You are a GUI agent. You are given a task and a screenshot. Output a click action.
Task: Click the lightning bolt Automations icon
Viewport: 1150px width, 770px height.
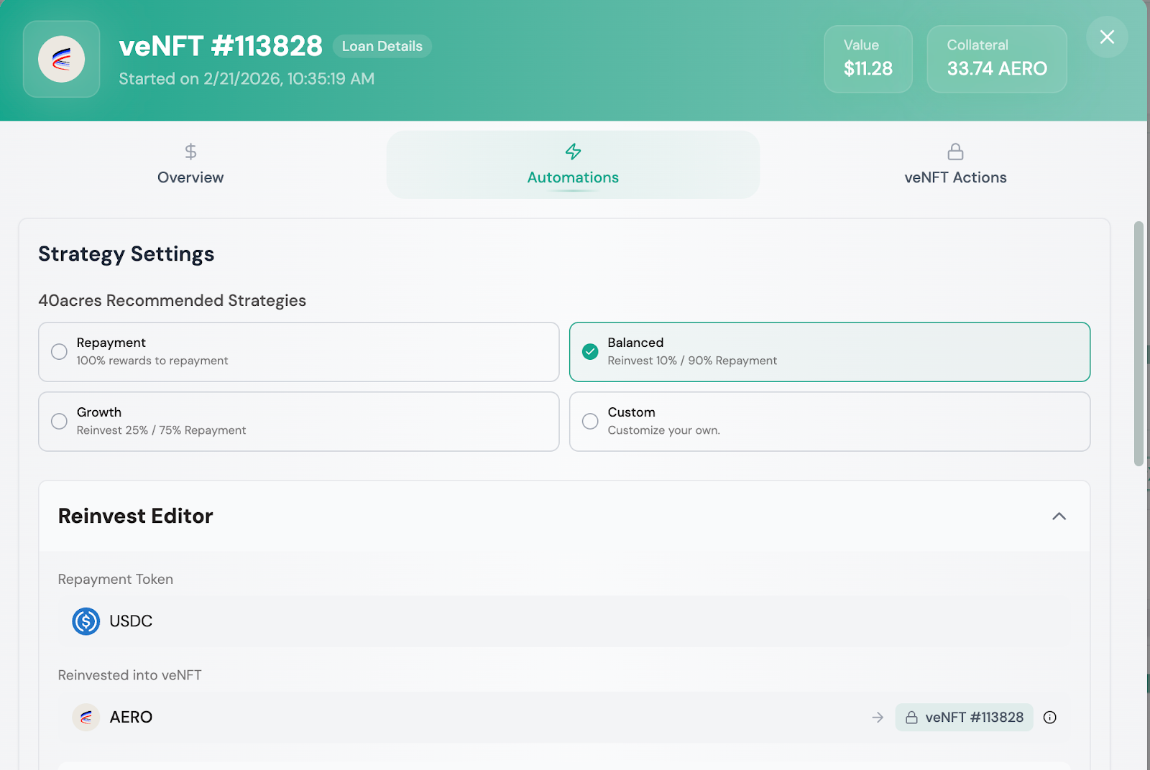tap(573, 152)
